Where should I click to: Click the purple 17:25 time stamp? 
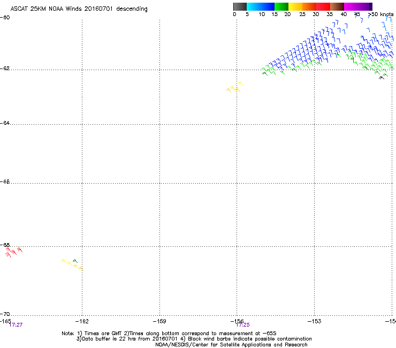243,325
